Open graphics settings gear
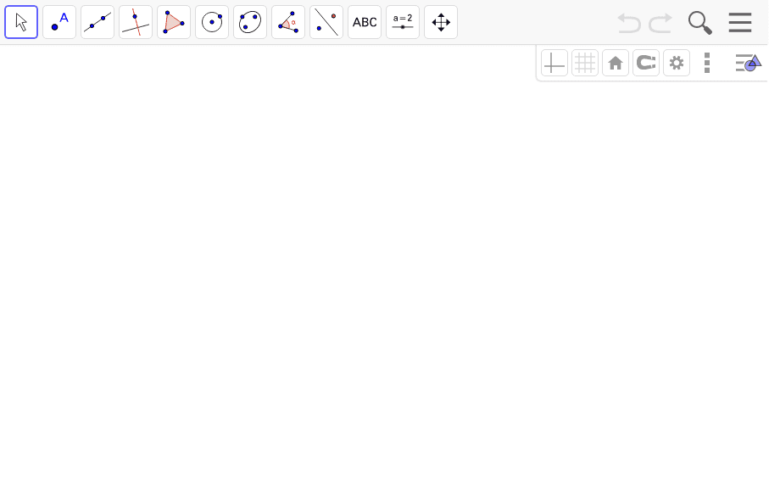The height and width of the screenshot is (491, 769). click(677, 63)
